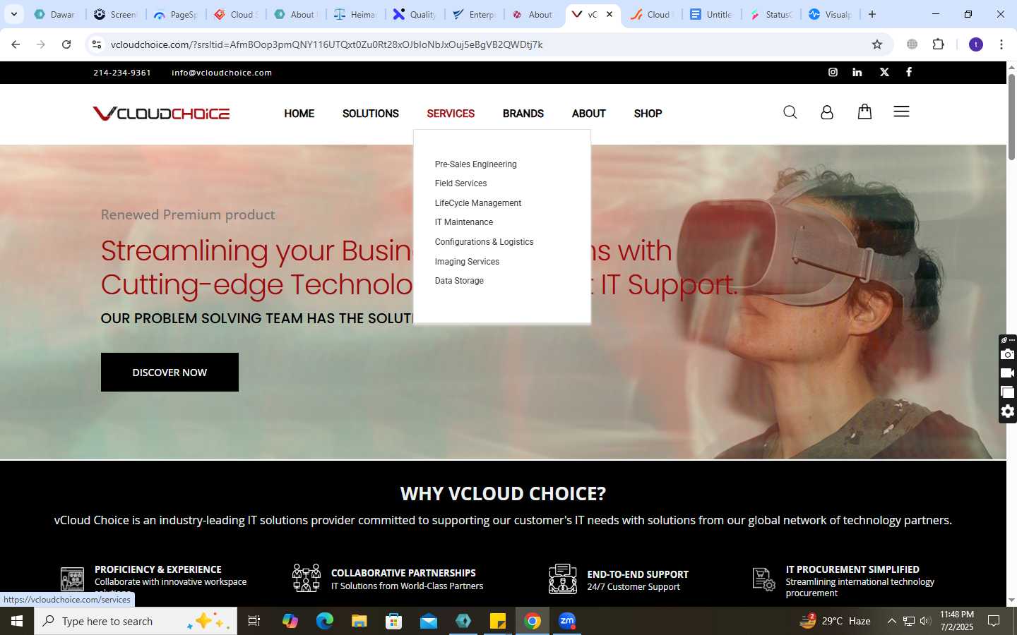Click the DISCOVER NOW button

[x=169, y=372]
